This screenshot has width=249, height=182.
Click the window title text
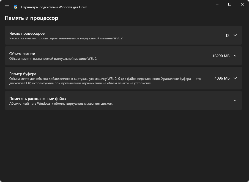tap(54, 7)
